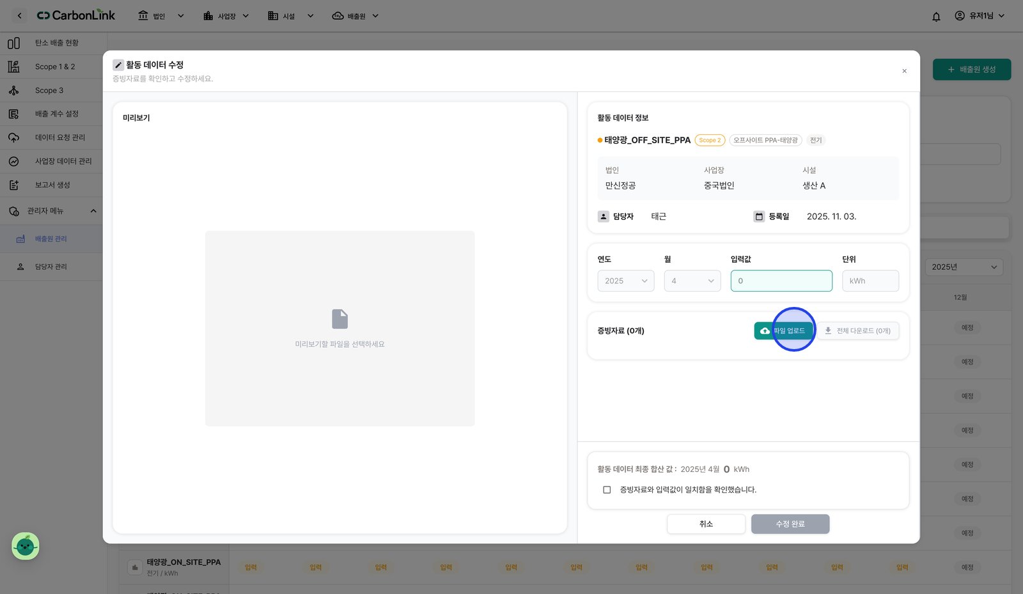Click the 전체 다운로드 button
Viewport: 1023px width, 594px height.
coord(857,331)
